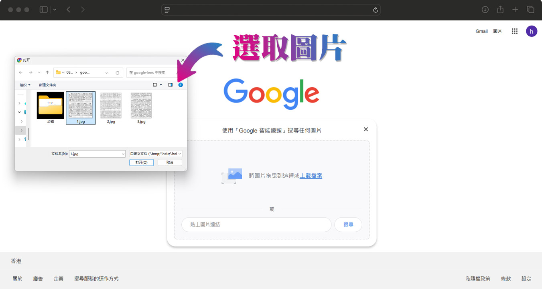
Task: Click the page menu icon in address bar
Action: [167, 10]
